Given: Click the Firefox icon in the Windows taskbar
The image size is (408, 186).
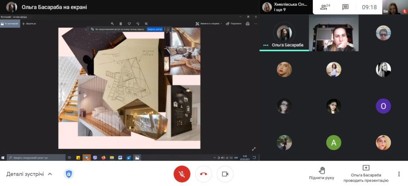Looking at the screenshot, I should click(x=103, y=158).
